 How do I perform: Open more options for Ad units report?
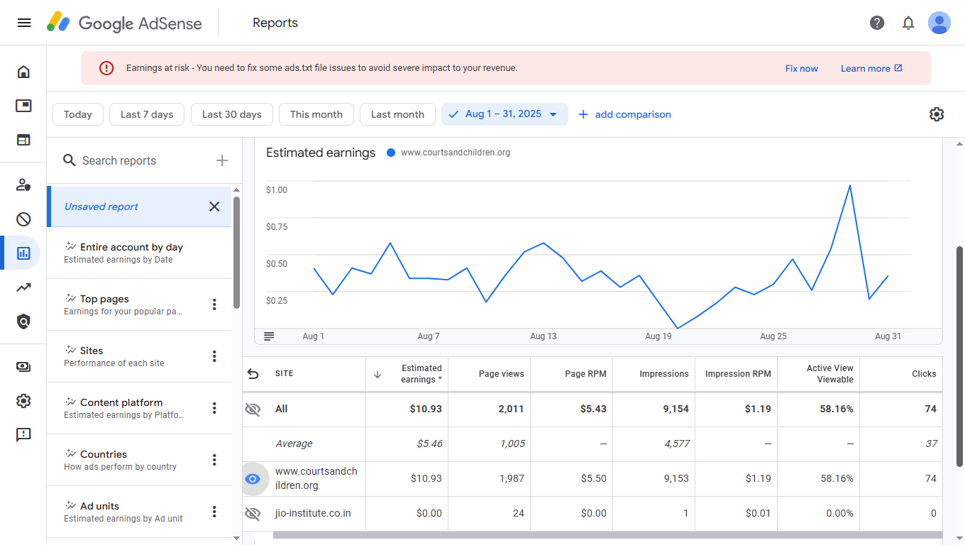214,512
